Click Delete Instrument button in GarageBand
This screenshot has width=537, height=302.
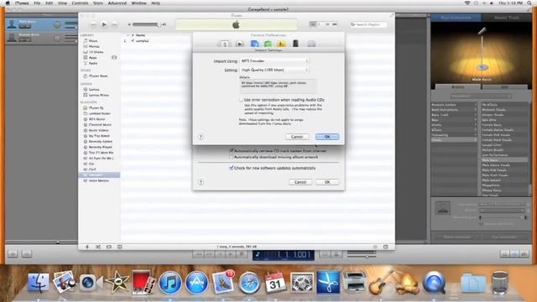[457, 237]
